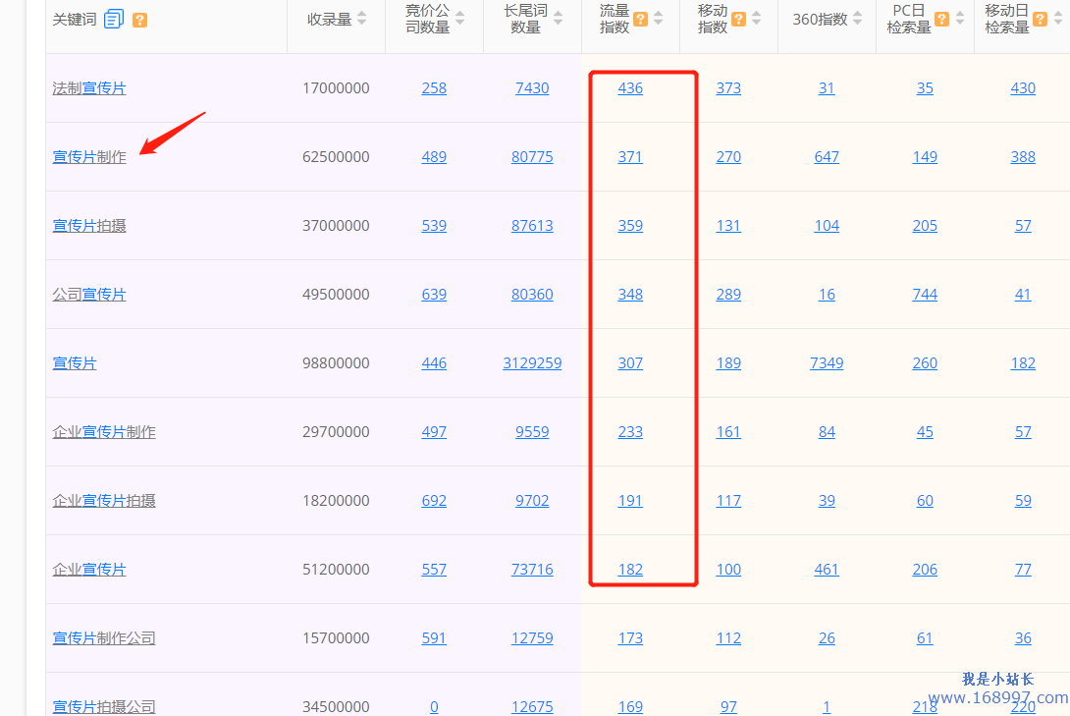Click 360 index value 461
Viewport: 1070px width, 716px height.
pyautogui.click(x=827, y=570)
